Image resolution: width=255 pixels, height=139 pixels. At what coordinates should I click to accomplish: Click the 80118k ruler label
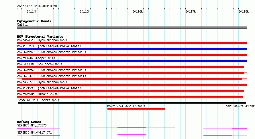tap(244, 11)
